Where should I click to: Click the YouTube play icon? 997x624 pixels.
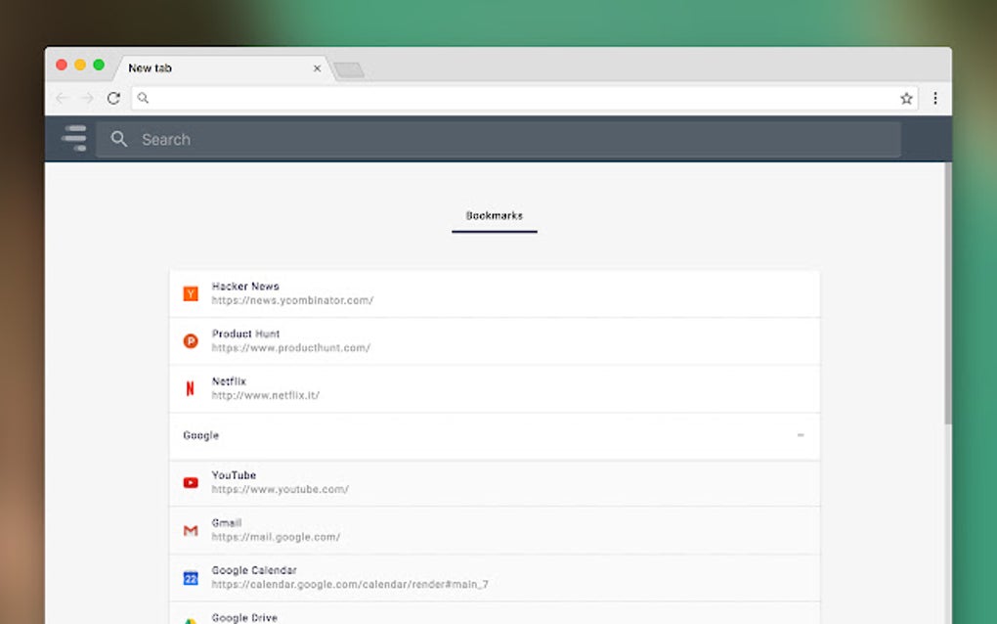190,481
